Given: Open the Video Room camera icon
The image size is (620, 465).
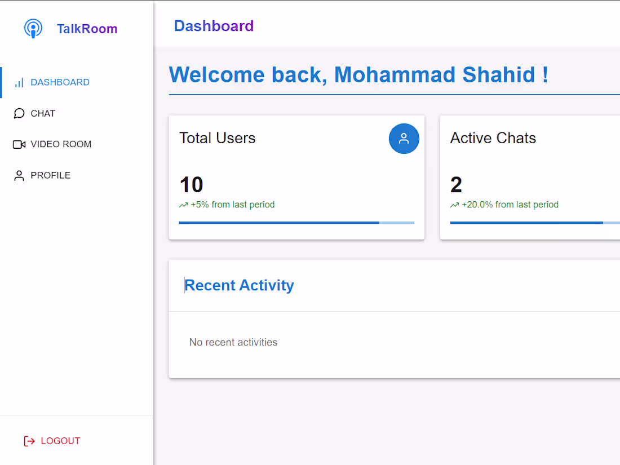Looking at the screenshot, I should pos(19,144).
